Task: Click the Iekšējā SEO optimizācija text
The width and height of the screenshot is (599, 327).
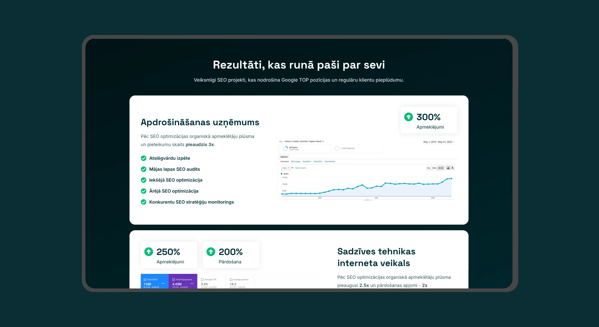Action: click(x=176, y=180)
